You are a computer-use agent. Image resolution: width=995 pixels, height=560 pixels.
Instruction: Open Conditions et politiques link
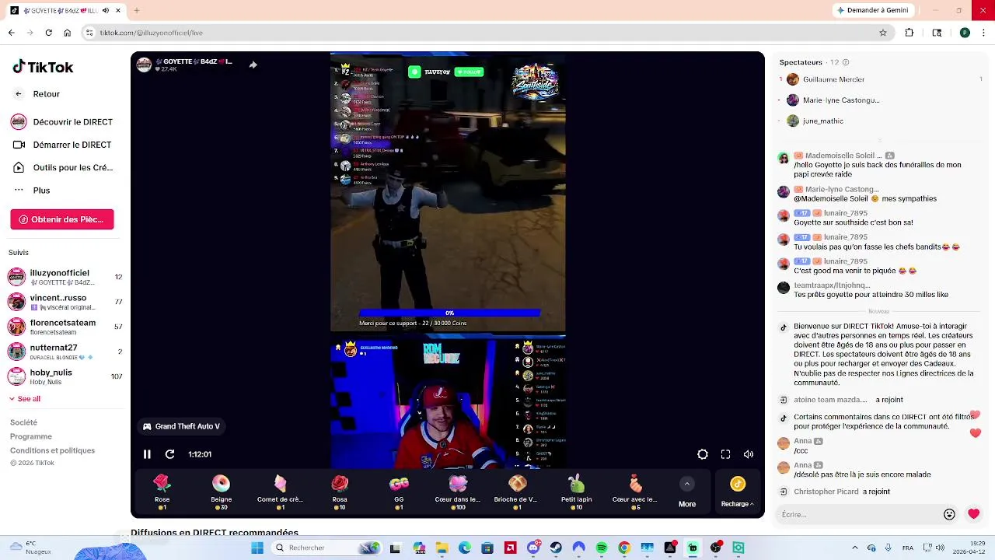tap(52, 450)
